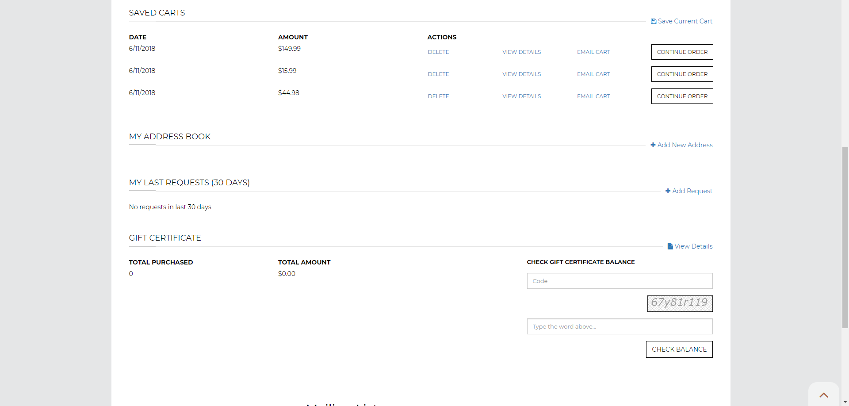The width and height of the screenshot is (849, 406).
Task: Email the $15.99 saved cart
Action: point(593,74)
